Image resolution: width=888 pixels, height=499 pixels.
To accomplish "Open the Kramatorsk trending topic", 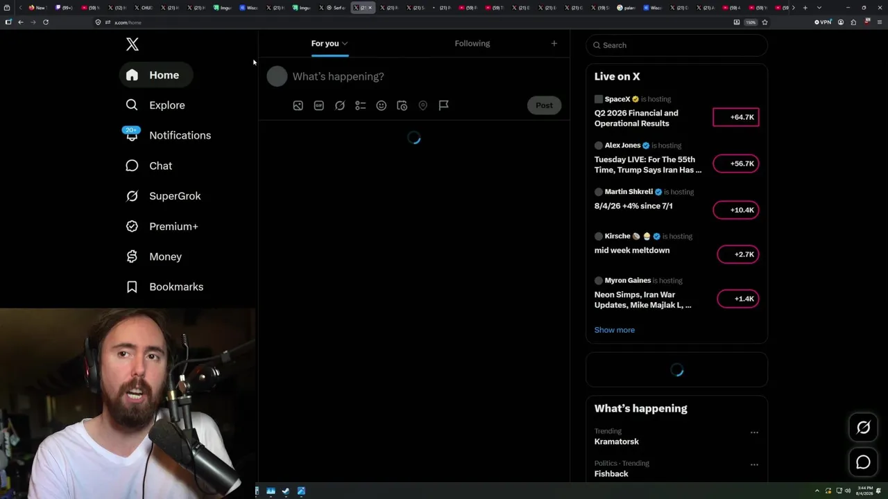I will [x=617, y=441].
